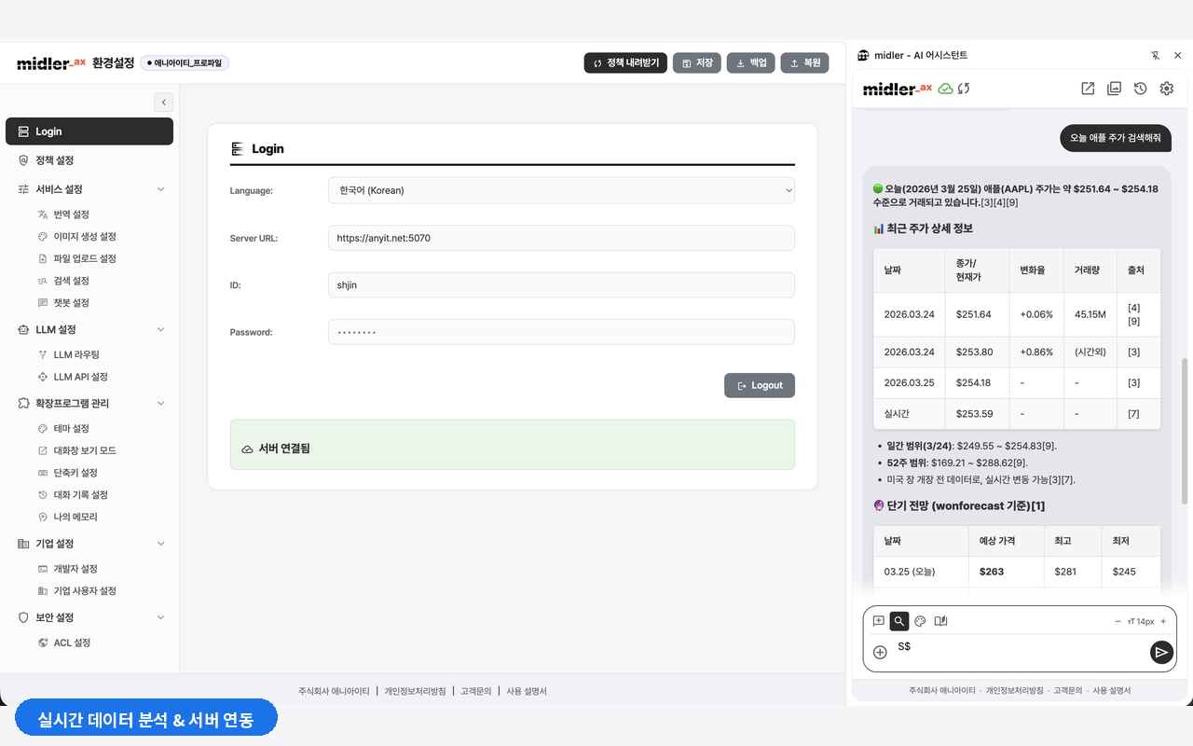Open the image gallery in assistant header
The image size is (1193, 746).
1114,89
